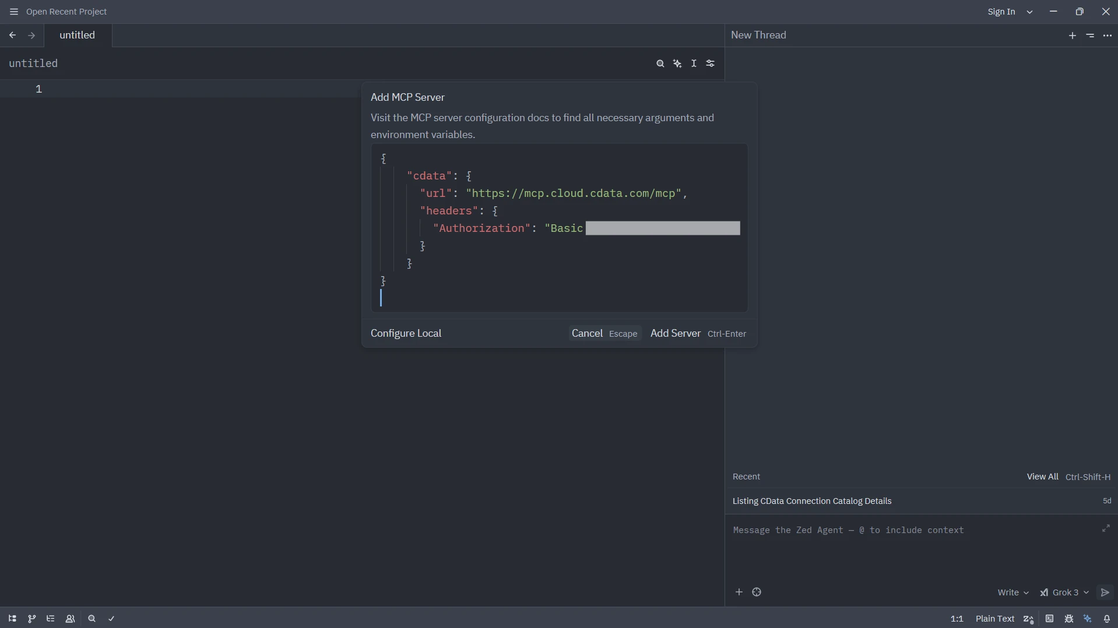Open the Terminal panel icon
This screenshot has height=628, width=1118.
click(x=1049, y=619)
